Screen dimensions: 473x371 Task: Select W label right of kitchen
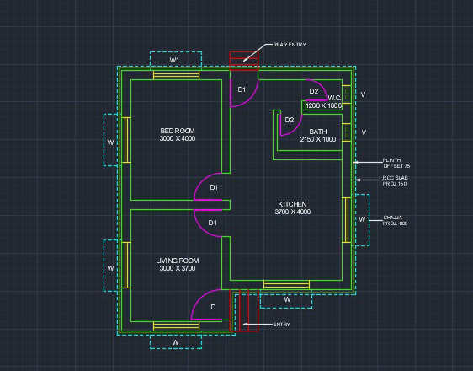click(x=362, y=219)
